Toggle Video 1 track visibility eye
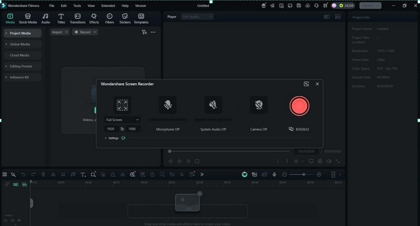 point(19,220)
